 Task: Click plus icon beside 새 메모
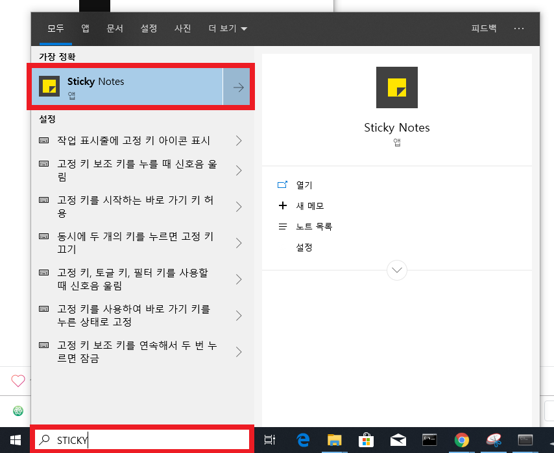[x=283, y=205]
